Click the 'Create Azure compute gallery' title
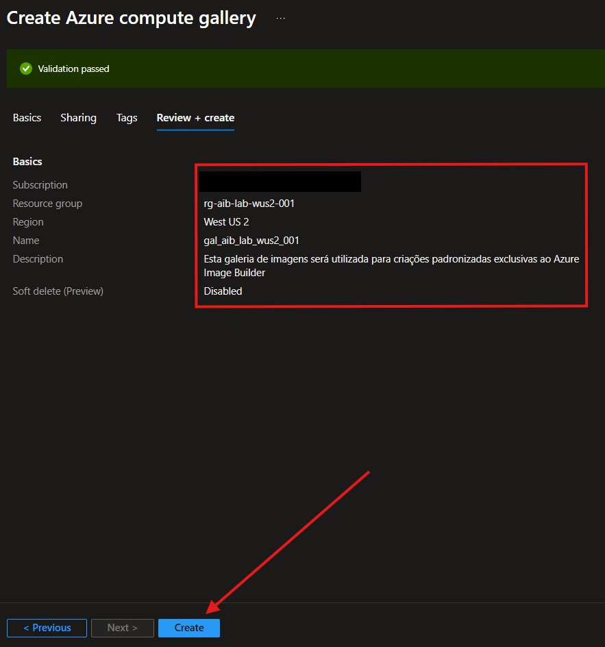 click(131, 18)
